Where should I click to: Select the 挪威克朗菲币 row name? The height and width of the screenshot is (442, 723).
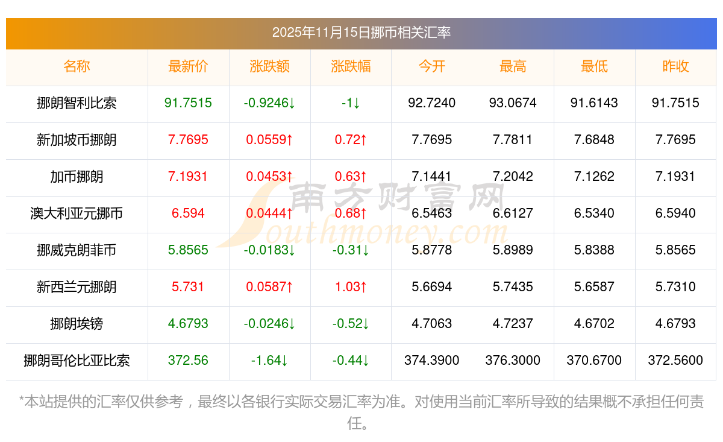tap(77, 250)
